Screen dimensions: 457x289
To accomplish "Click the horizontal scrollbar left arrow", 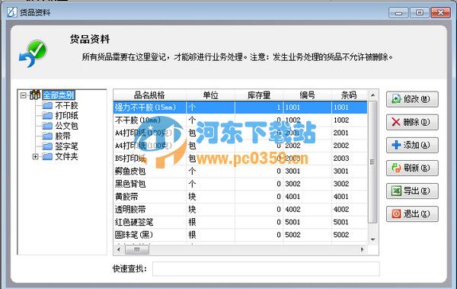I will 118,249.
